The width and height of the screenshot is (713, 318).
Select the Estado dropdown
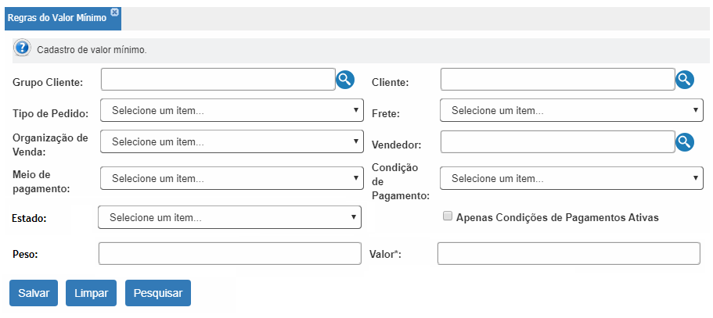pos(229,217)
